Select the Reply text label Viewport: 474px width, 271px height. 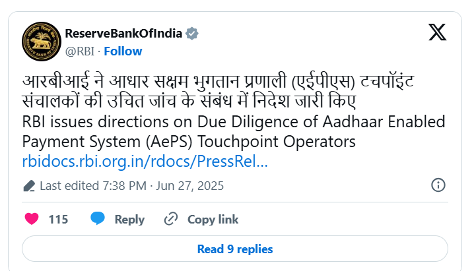pos(129,220)
